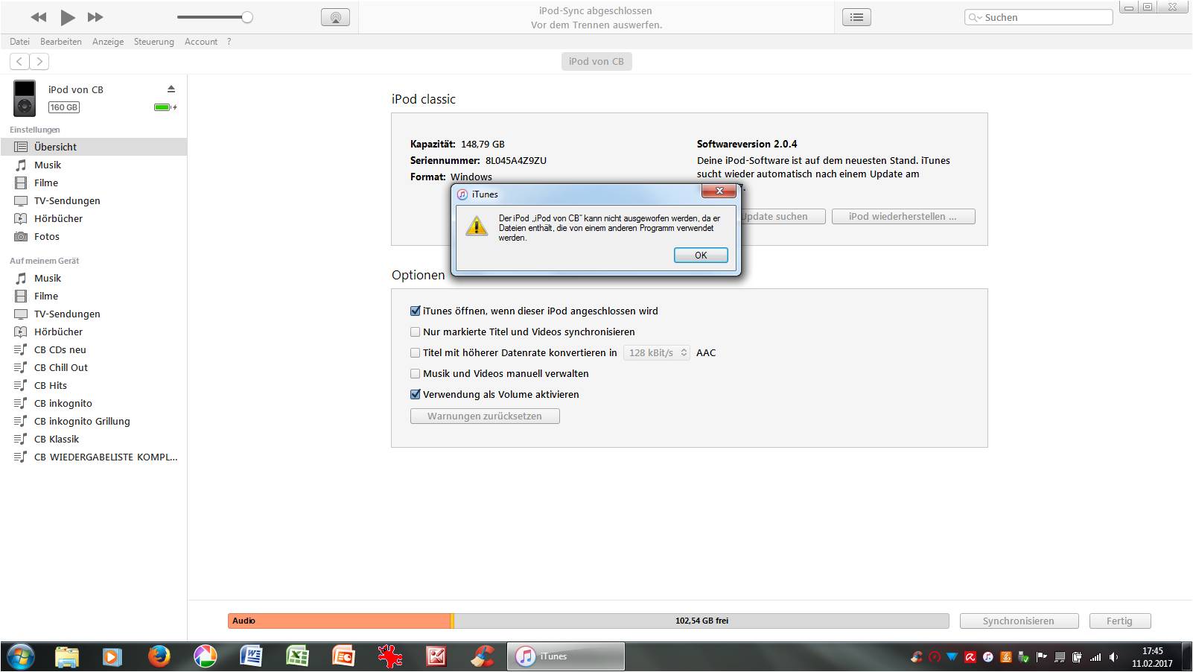Click the Suchen search field
1193x672 pixels.
(1038, 17)
